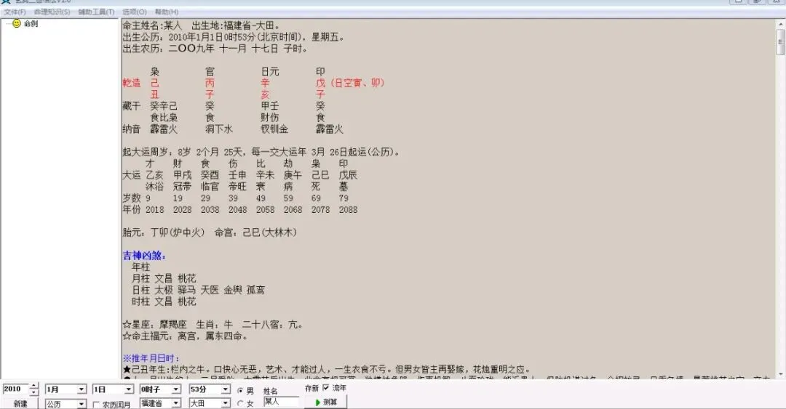This screenshot has height=409, width=786.
Task: Untick the 流年 checkbox
Action: [326, 387]
